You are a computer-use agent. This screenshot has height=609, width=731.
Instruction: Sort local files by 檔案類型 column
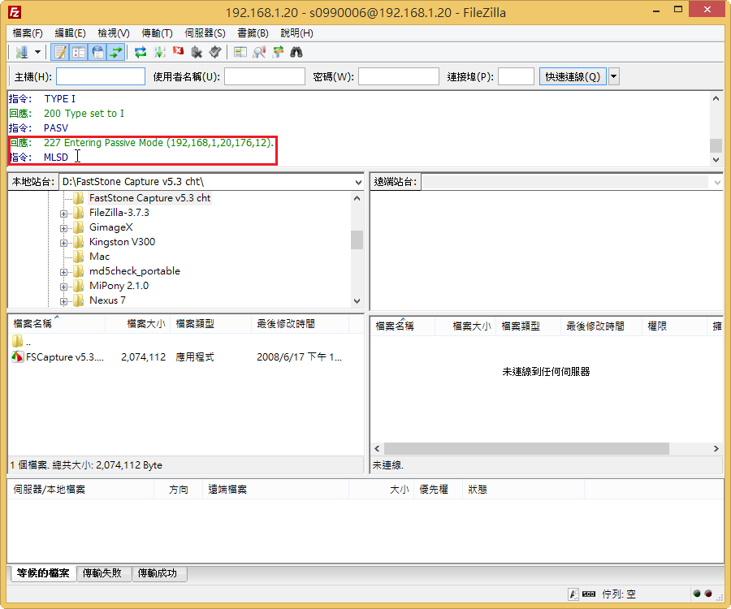pos(211,323)
